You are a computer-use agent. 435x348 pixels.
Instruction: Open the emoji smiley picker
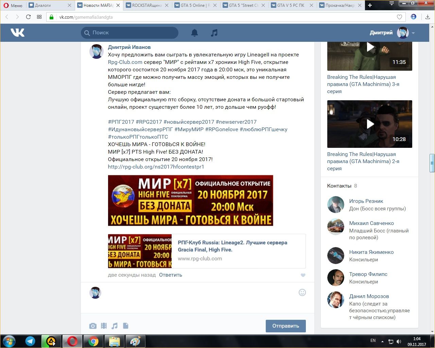(302, 293)
